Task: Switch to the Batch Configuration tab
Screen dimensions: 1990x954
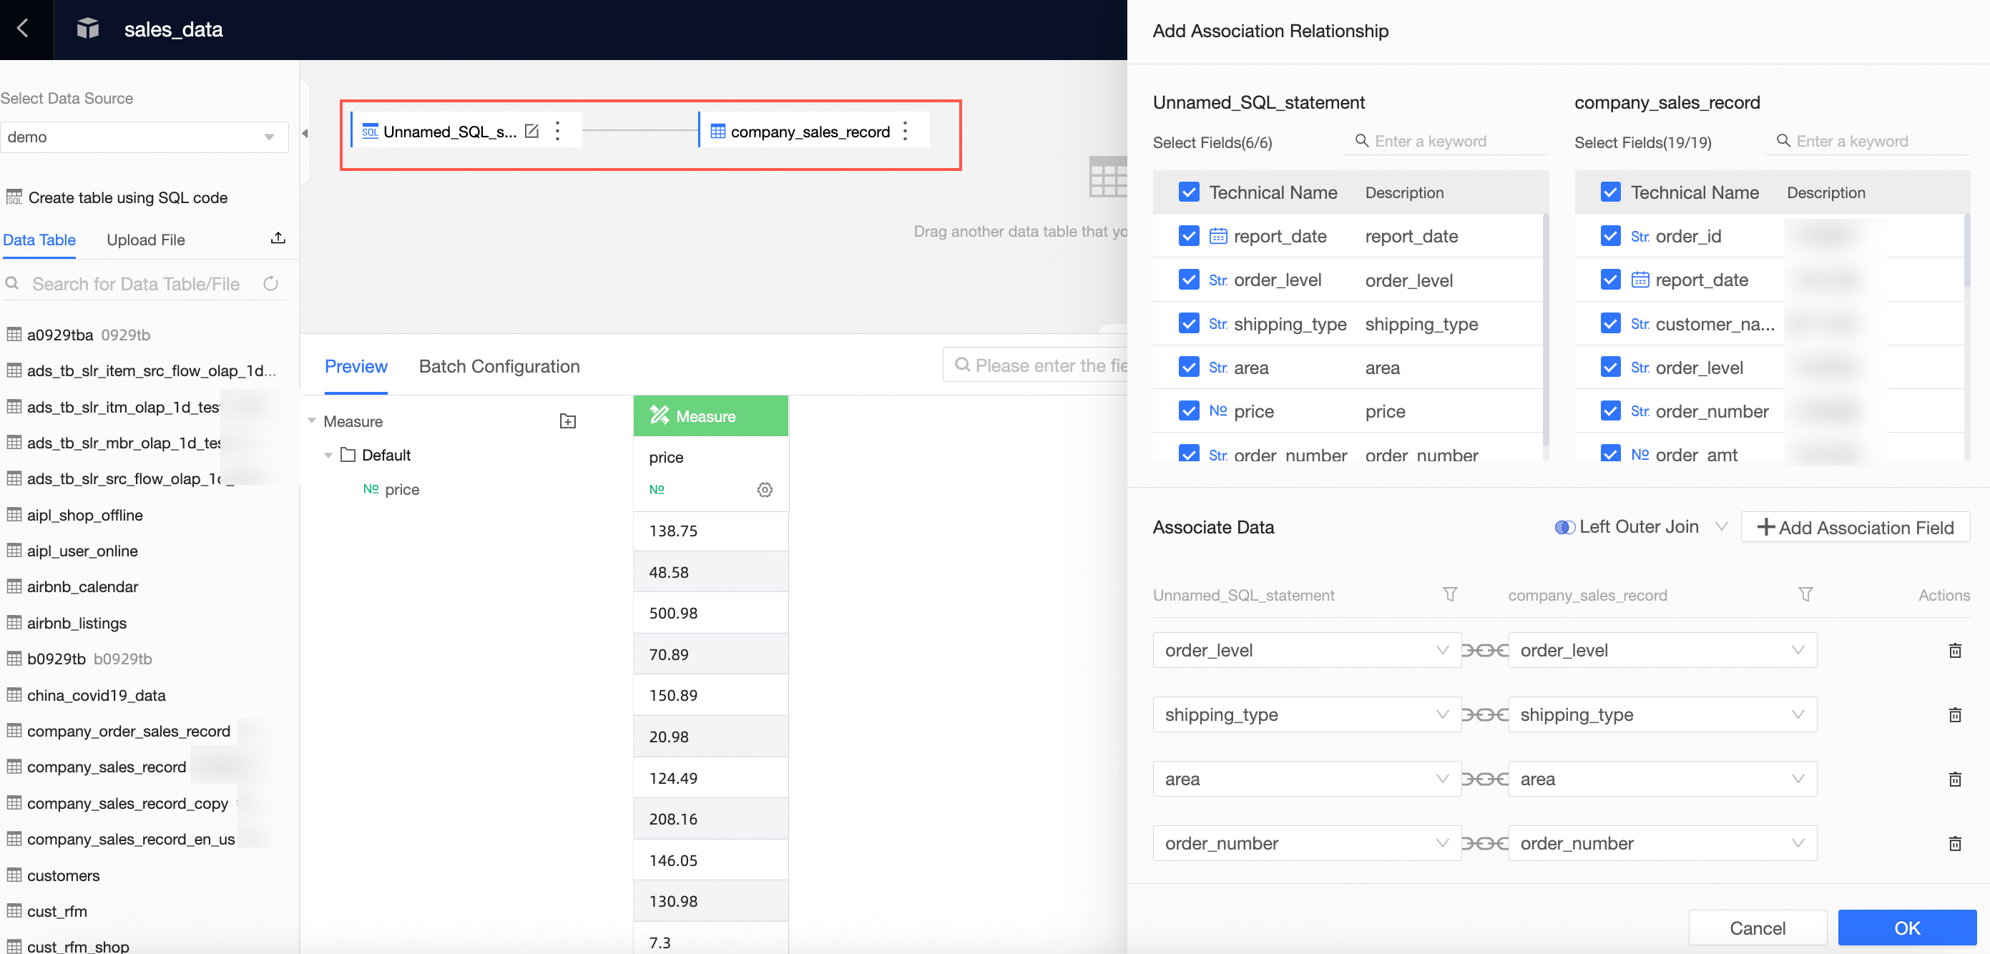Action: tap(499, 366)
